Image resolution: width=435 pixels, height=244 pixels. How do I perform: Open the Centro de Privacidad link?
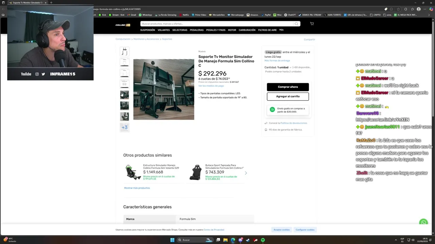[x=214, y=230]
